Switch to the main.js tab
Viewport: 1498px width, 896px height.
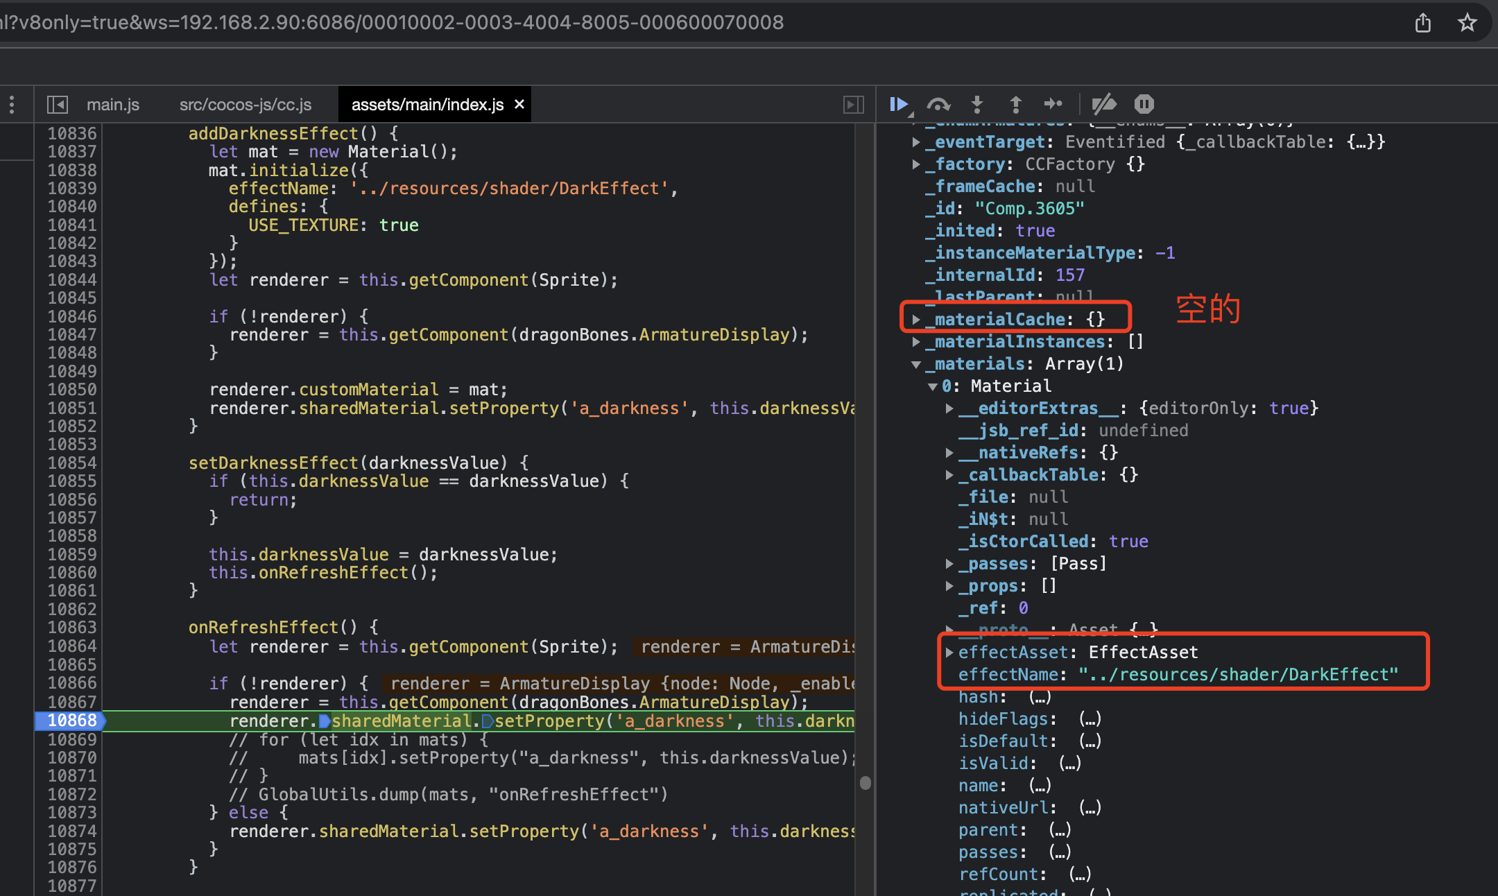[x=112, y=105]
